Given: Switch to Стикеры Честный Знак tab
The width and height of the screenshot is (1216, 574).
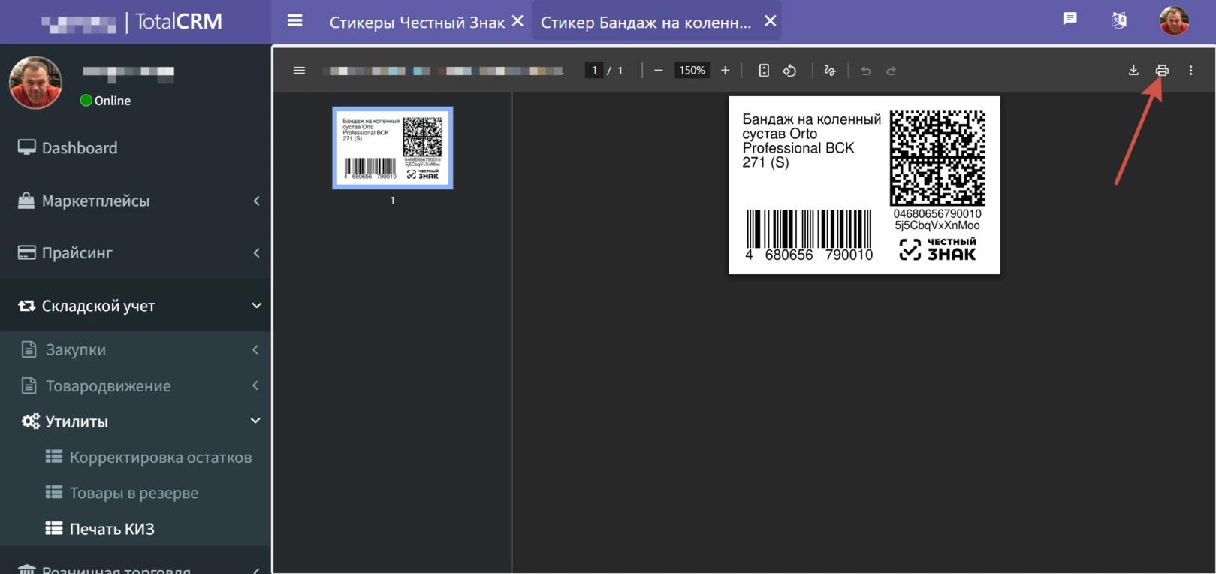Looking at the screenshot, I should click(416, 23).
